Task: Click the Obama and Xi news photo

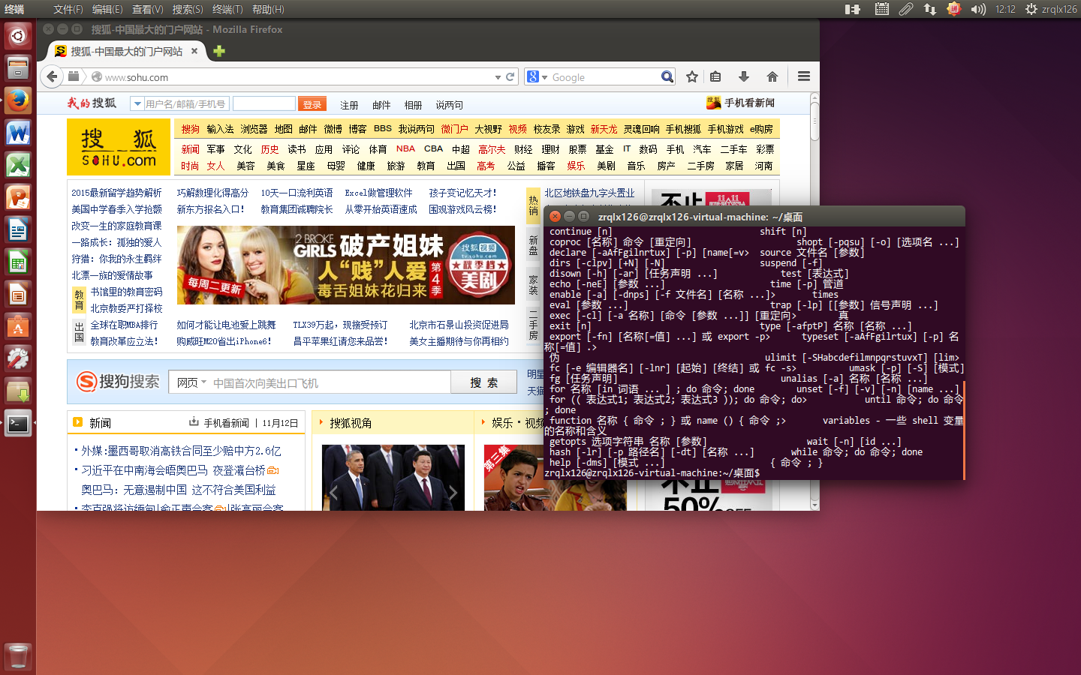Action: point(393,478)
